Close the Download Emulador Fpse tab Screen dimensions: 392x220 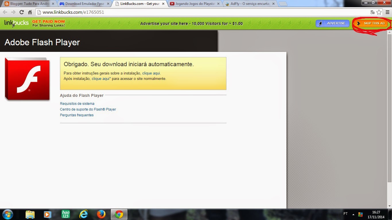tap(108, 4)
